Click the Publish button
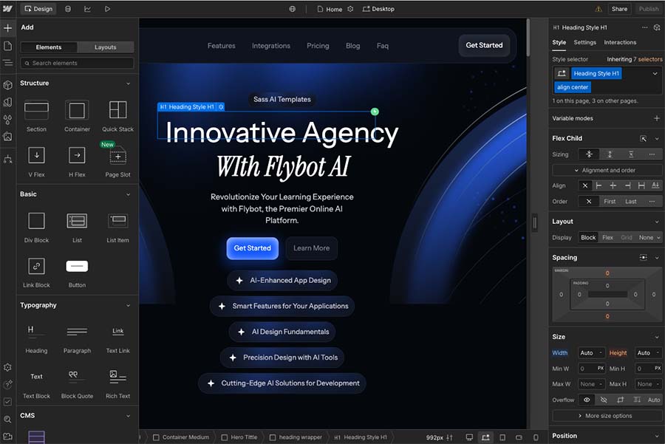The width and height of the screenshot is (665, 444). 649,9
